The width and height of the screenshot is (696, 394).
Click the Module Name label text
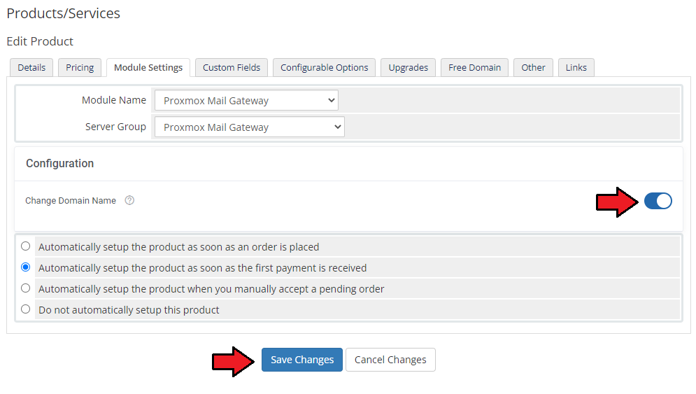(x=113, y=100)
